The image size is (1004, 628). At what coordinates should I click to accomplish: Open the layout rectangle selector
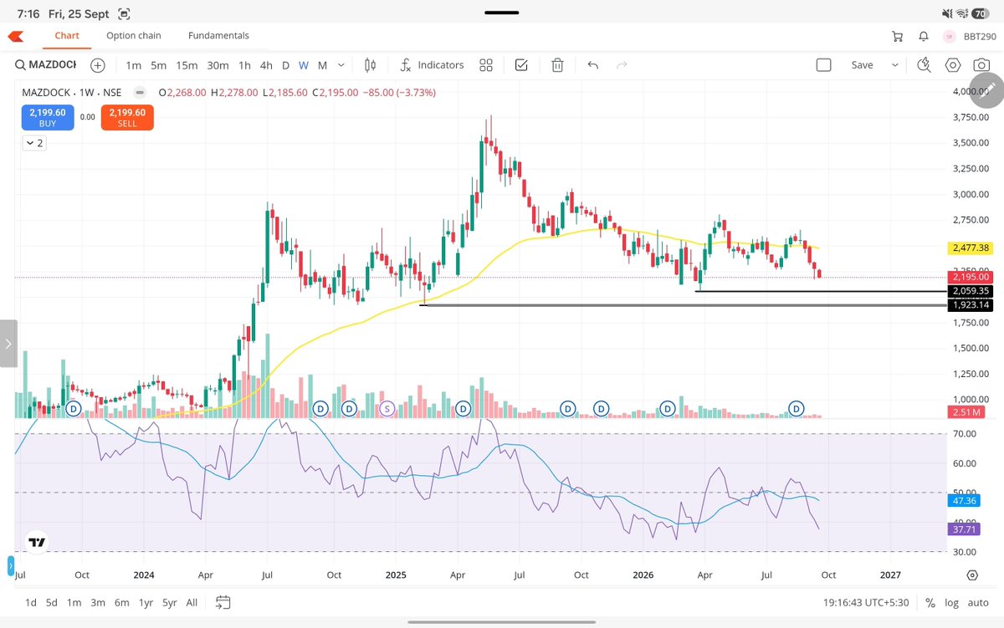point(823,65)
